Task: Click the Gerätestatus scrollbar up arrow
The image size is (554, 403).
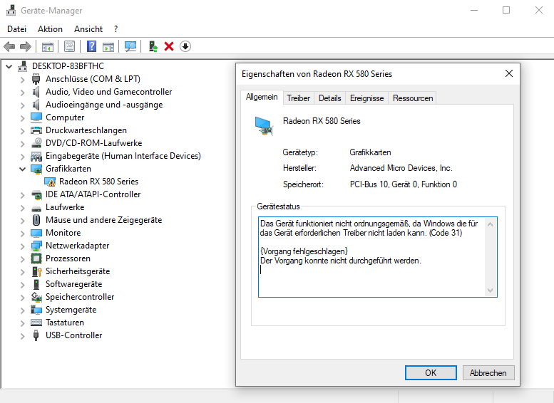Action: click(x=490, y=224)
